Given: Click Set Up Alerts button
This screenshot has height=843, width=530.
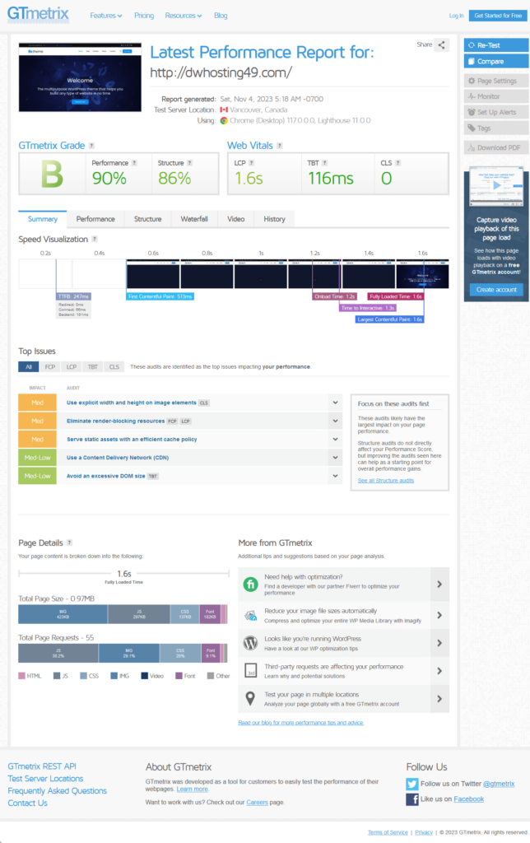Looking at the screenshot, I should (x=496, y=112).
